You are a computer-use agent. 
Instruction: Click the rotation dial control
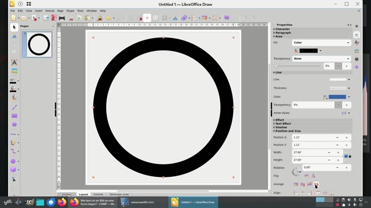pos(296,172)
